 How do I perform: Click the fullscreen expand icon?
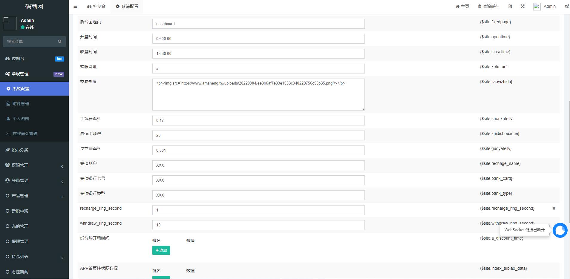[522, 6]
